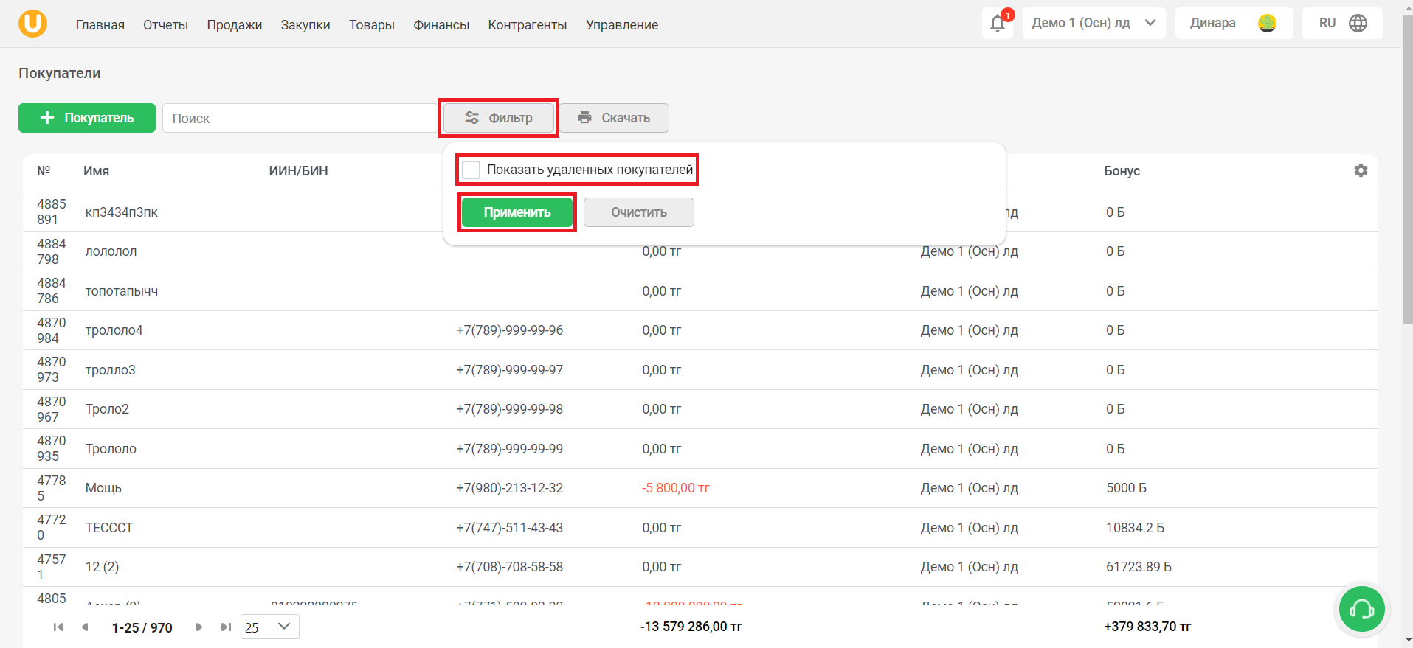Click the Скачать download button

tap(615, 118)
